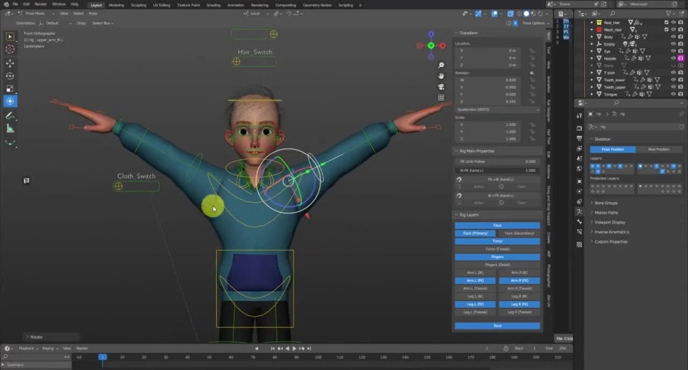Image resolution: width=688 pixels, height=370 pixels.
Task: Click frame 100 on the timeline
Action: point(318,358)
